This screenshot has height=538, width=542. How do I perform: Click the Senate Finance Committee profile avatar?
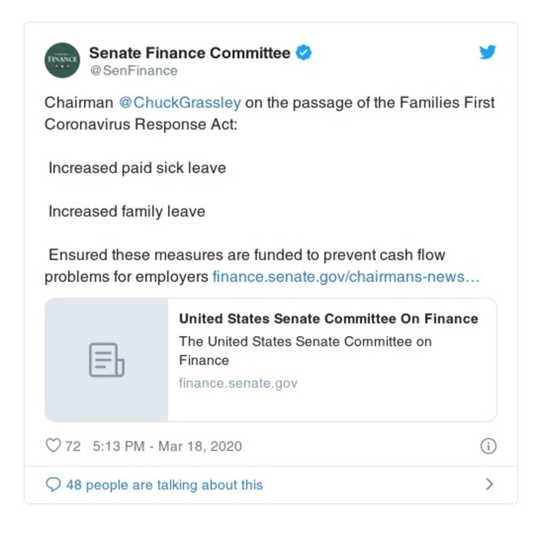click(62, 60)
